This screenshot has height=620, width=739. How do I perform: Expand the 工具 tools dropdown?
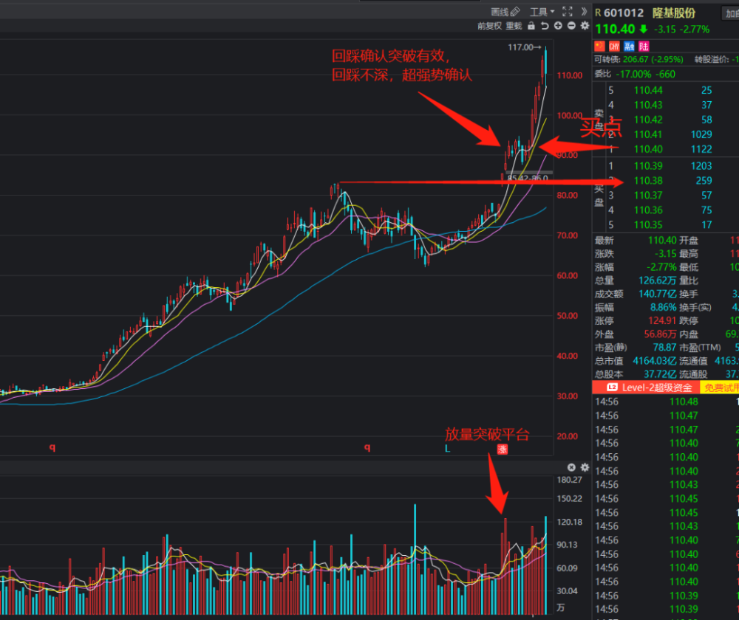point(542,12)
